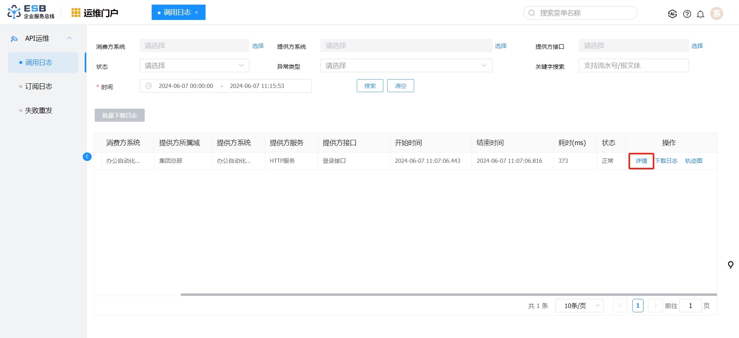Open 失败重发 from the sidebar
Screen dimensions: 739x338
click(38, 111)
